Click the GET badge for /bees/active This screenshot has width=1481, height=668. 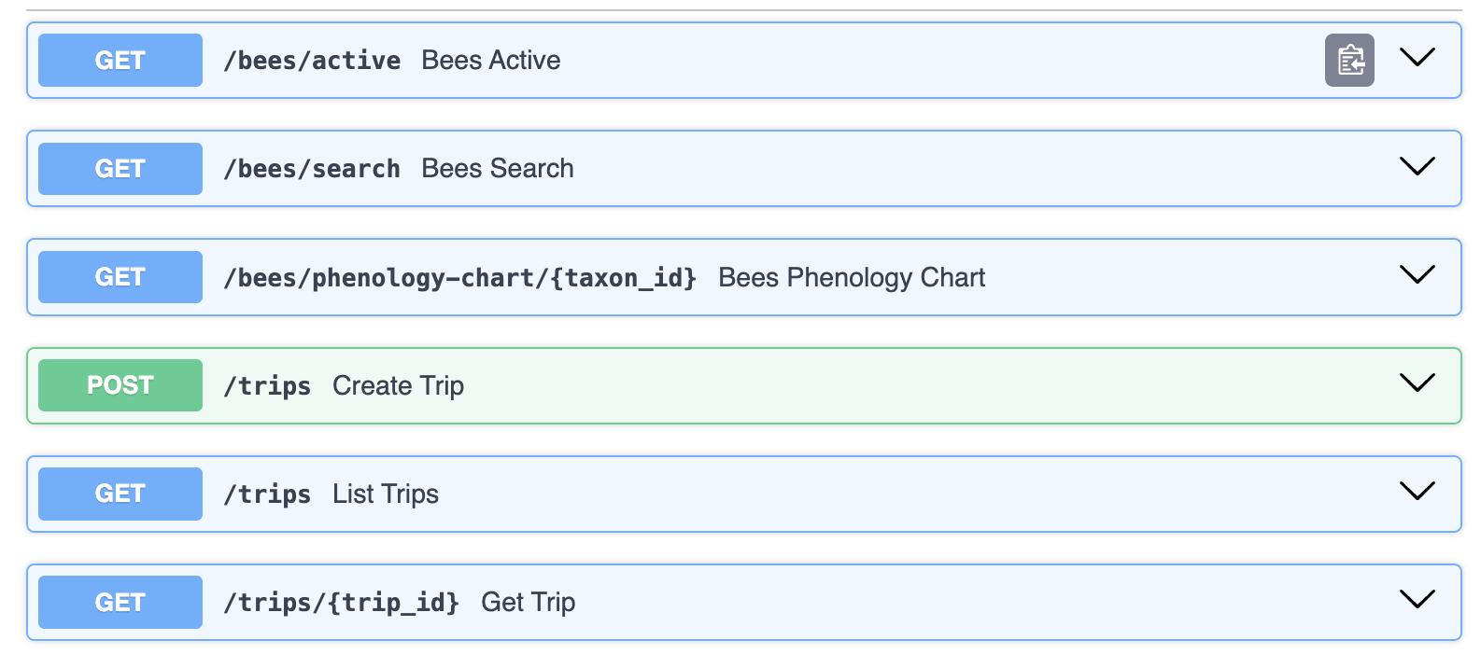pos(120,61)
